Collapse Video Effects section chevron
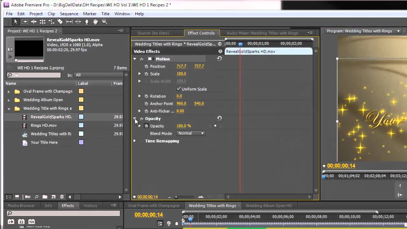This screenshot has height=229, width=407. point(220,51)
